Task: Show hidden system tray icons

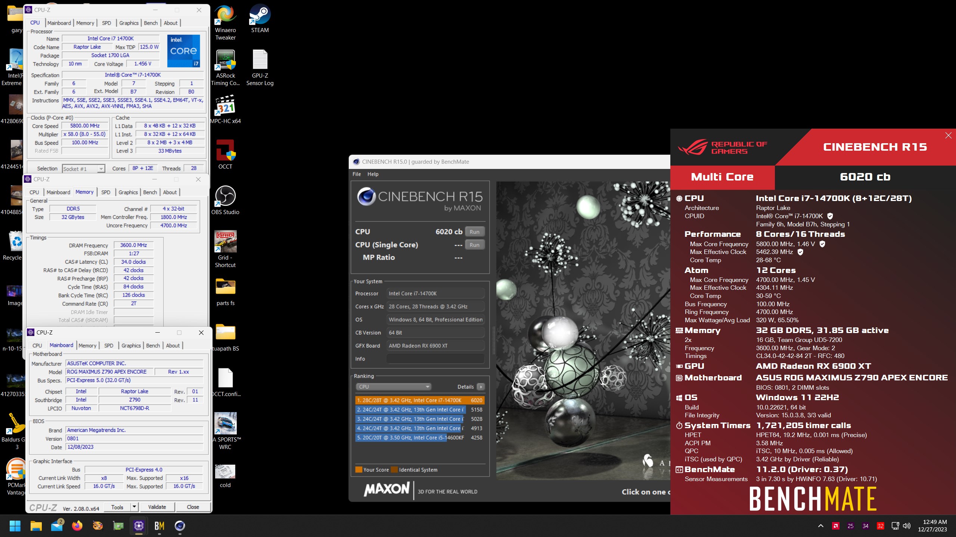Action: coord(820,526)
